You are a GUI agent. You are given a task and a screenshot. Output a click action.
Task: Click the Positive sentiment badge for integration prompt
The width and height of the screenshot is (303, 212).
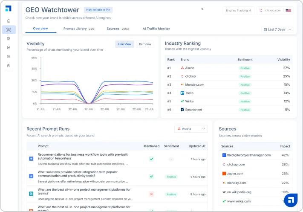point(171,177)
